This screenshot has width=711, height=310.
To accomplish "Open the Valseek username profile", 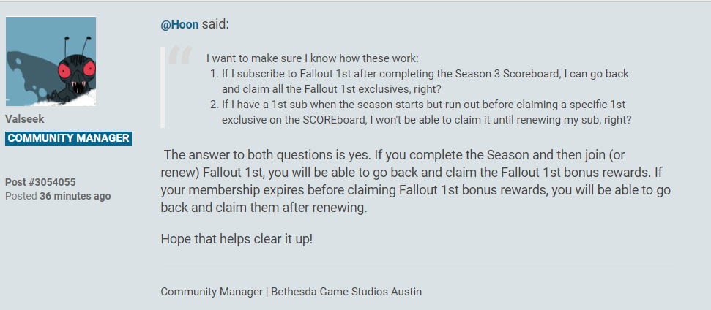I will point(25,119).
